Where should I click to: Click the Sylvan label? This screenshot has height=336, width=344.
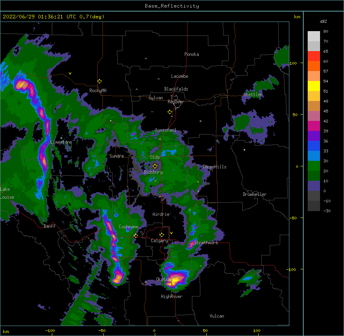156,98
